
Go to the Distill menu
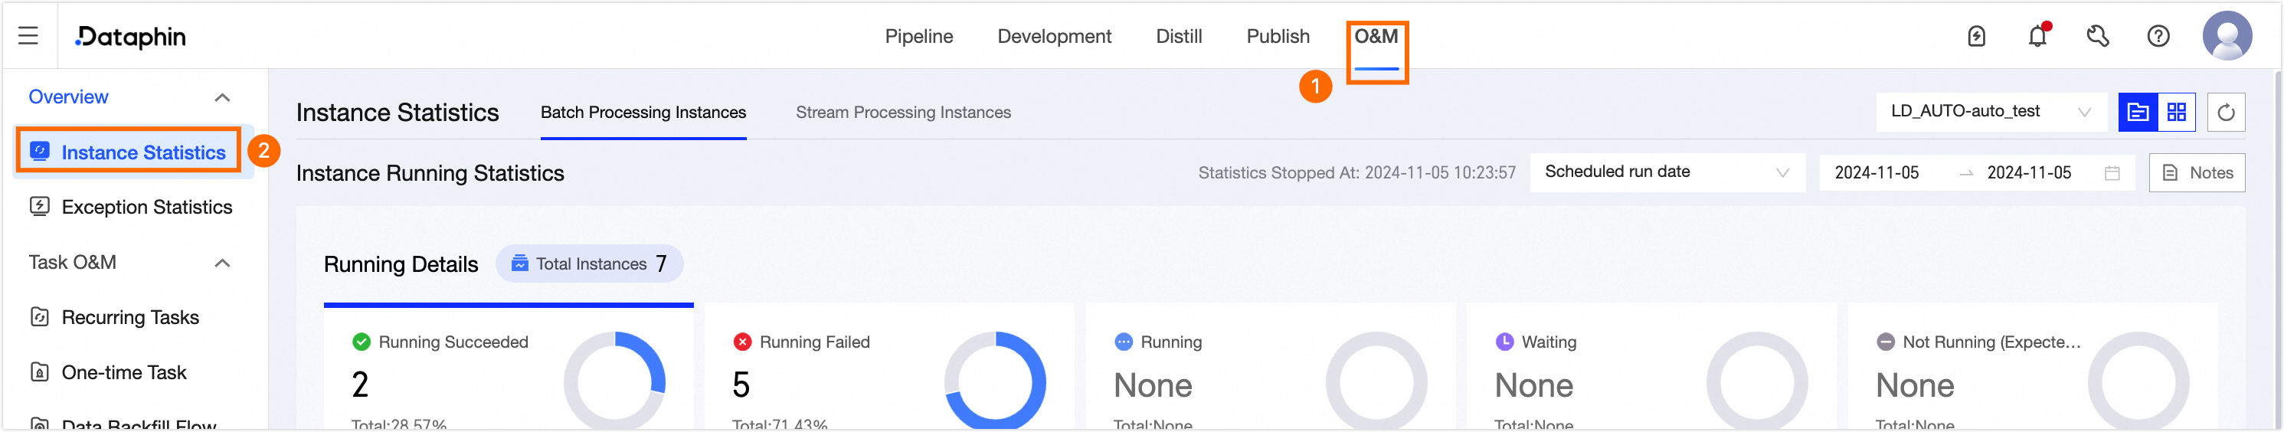tap(1178, 36)
